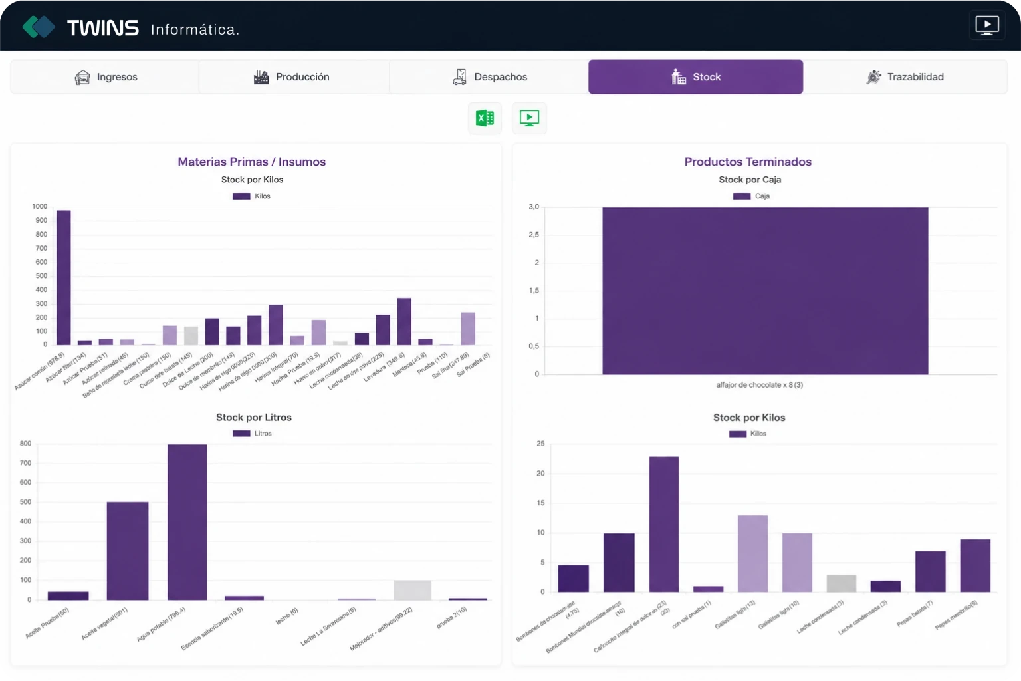Click the Galletitas light (10) bar
Image resolution: width=1021 pixels, height=681 pixels.
click(x=797, y=563)
